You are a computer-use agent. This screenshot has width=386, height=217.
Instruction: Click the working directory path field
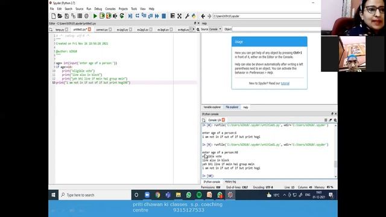[267, 16]
